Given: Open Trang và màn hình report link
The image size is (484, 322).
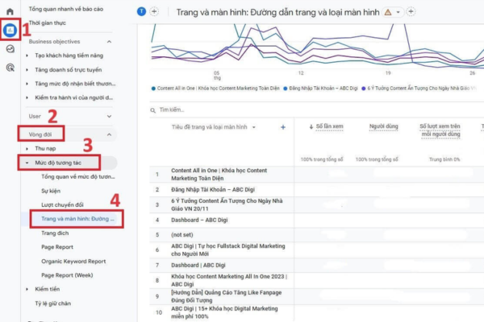Looking at the screenshot, I should (x=77, y=219).
